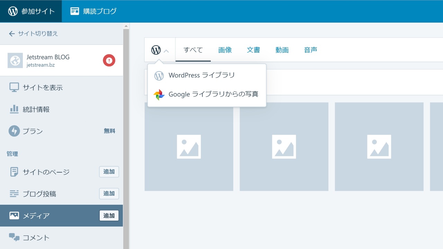Click the comment bubbles icon for コメント

click(x=14, y=237)
